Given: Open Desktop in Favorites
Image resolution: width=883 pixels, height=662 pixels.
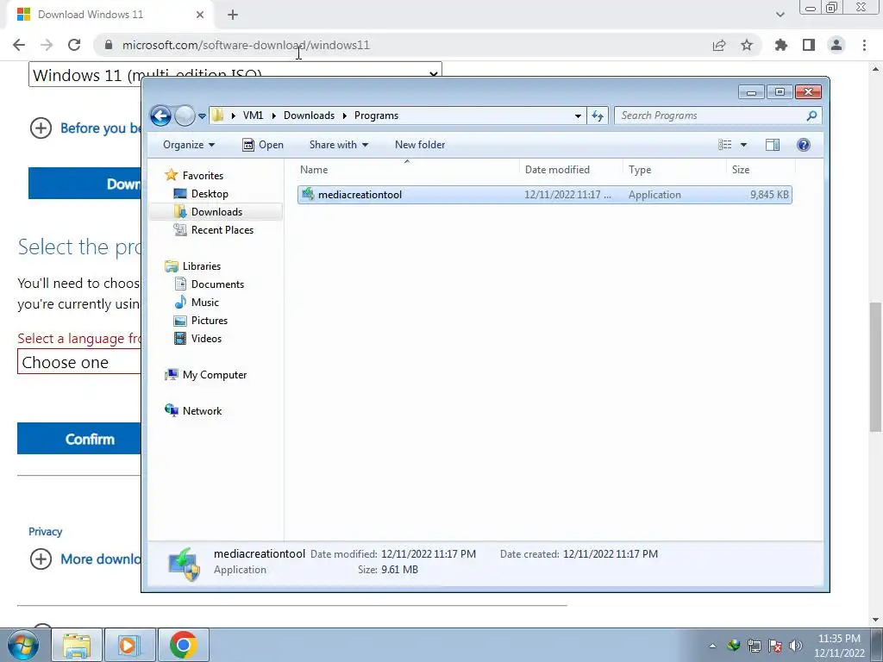Looking at the screenshot, I should [210, 194].
